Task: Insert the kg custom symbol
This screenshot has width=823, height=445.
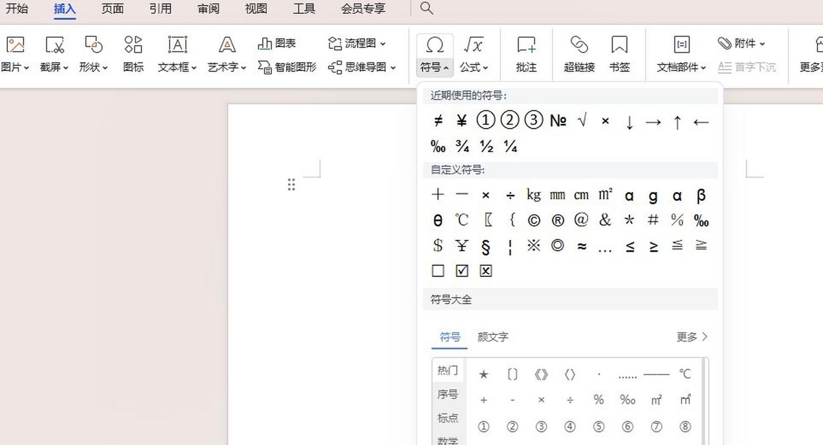Action: click(x=534, y=195)
